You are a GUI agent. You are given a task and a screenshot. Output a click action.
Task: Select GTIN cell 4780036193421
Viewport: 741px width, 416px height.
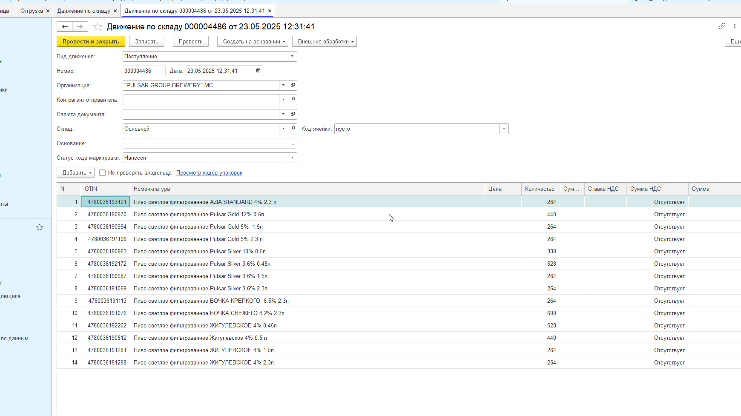(106, 202)
